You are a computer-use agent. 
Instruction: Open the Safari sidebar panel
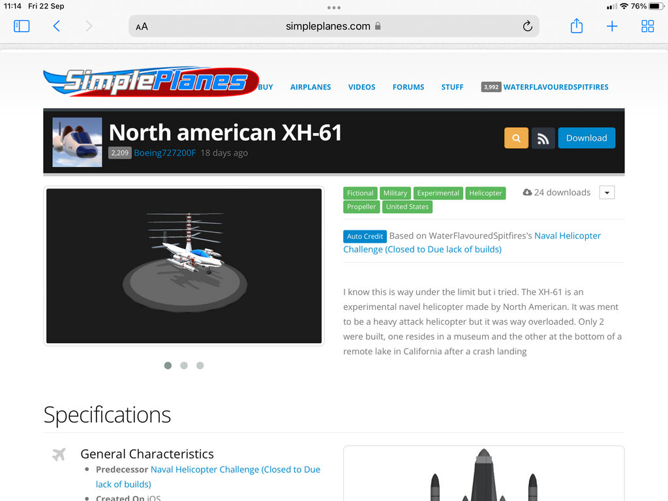coord(22,26)
